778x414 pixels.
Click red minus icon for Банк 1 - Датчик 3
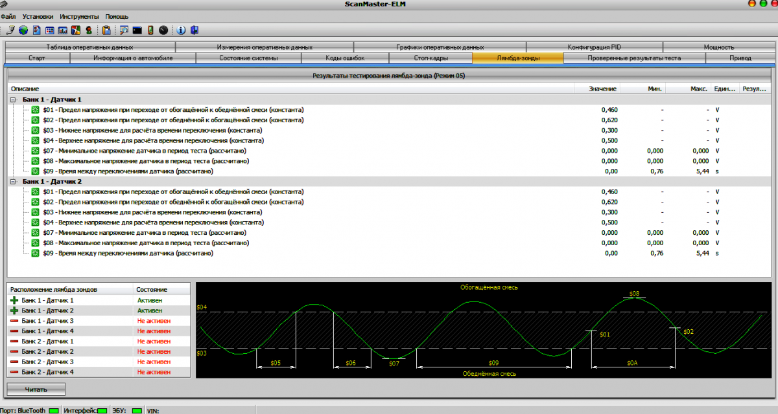(x=14, y=321)
